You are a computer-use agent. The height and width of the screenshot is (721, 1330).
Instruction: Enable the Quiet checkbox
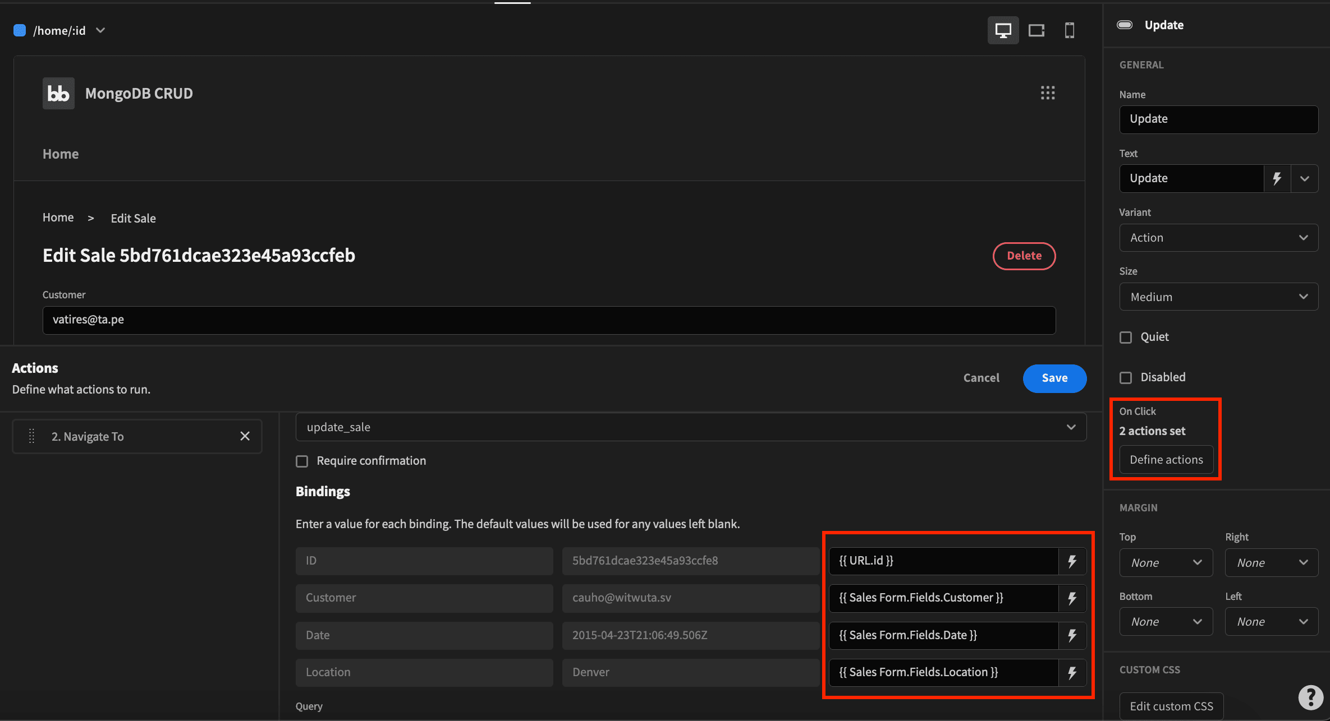(x=1126, y=337)
